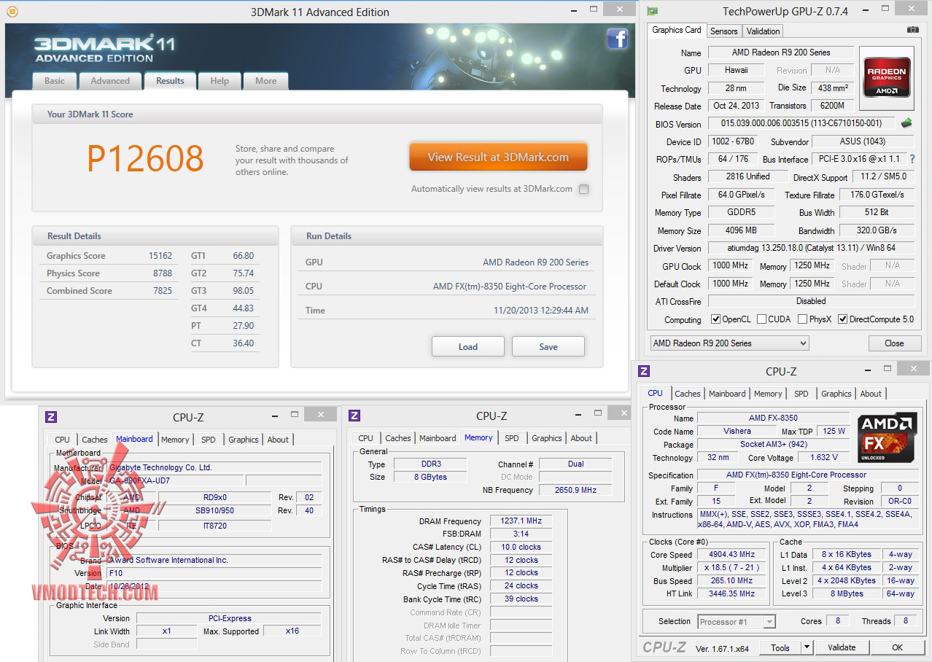This screenshot has width=932, height=662.
Task: Click the Close button in GPU-Z
Action: 894,343
